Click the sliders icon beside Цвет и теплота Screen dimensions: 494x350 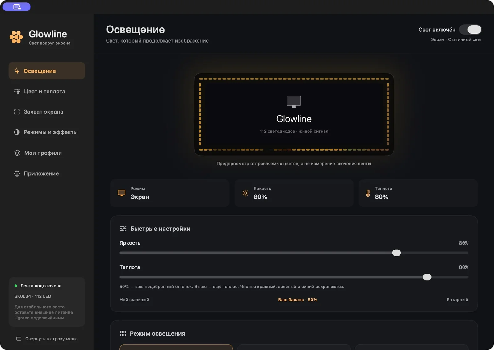click(x=17, y=92)
